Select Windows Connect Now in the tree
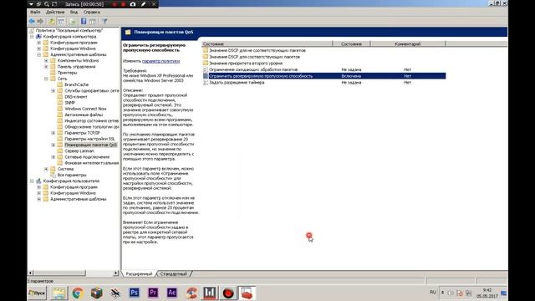 (85, 109)
